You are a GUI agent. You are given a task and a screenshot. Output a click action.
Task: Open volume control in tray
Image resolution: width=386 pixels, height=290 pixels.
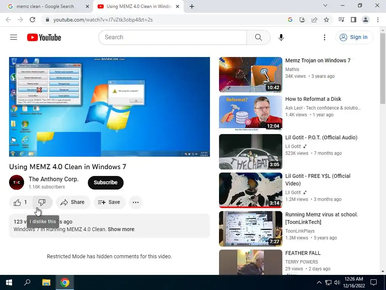[337, 282]
